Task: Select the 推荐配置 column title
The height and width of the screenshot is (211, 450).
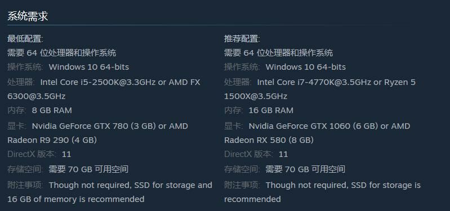Action: tap(242, 39)
